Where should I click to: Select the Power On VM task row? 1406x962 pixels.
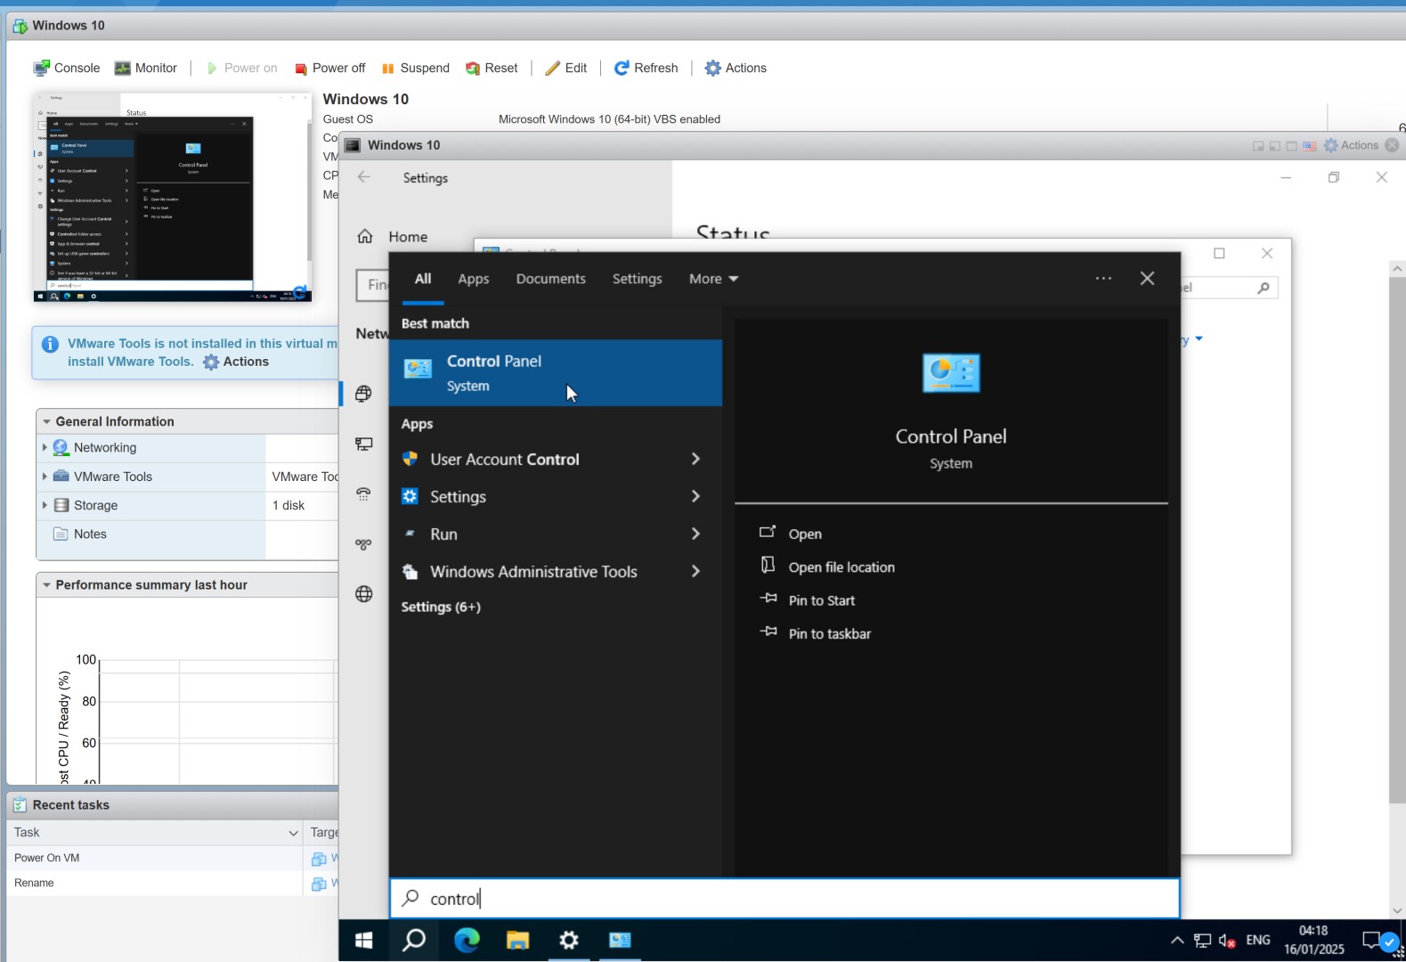coord(155,858)
